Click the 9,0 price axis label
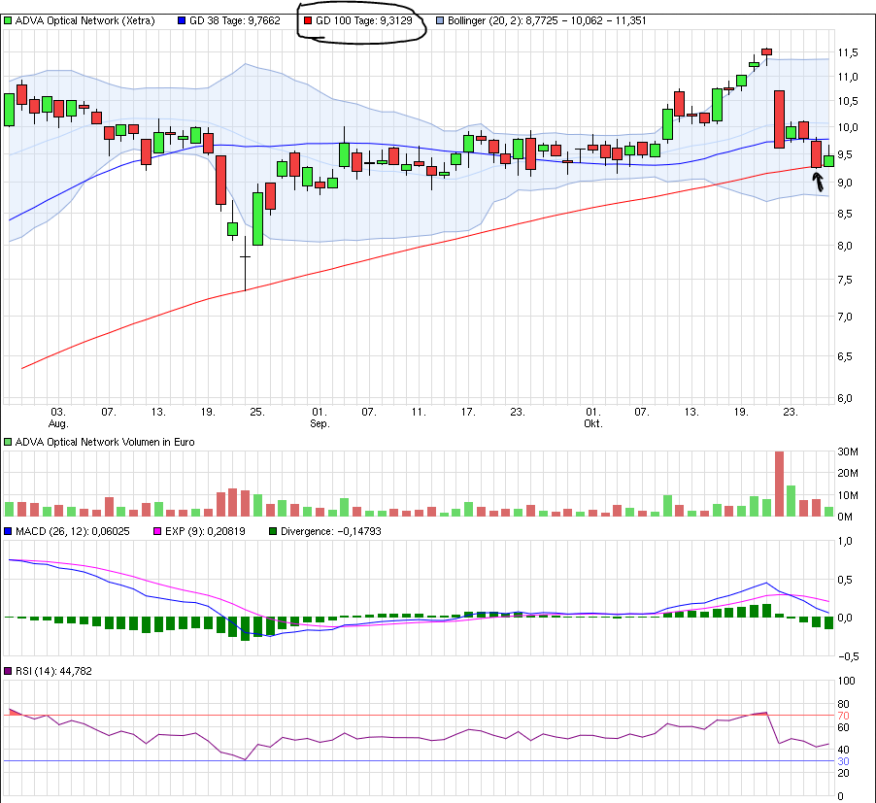876x803 pixels. pos(844,183)
